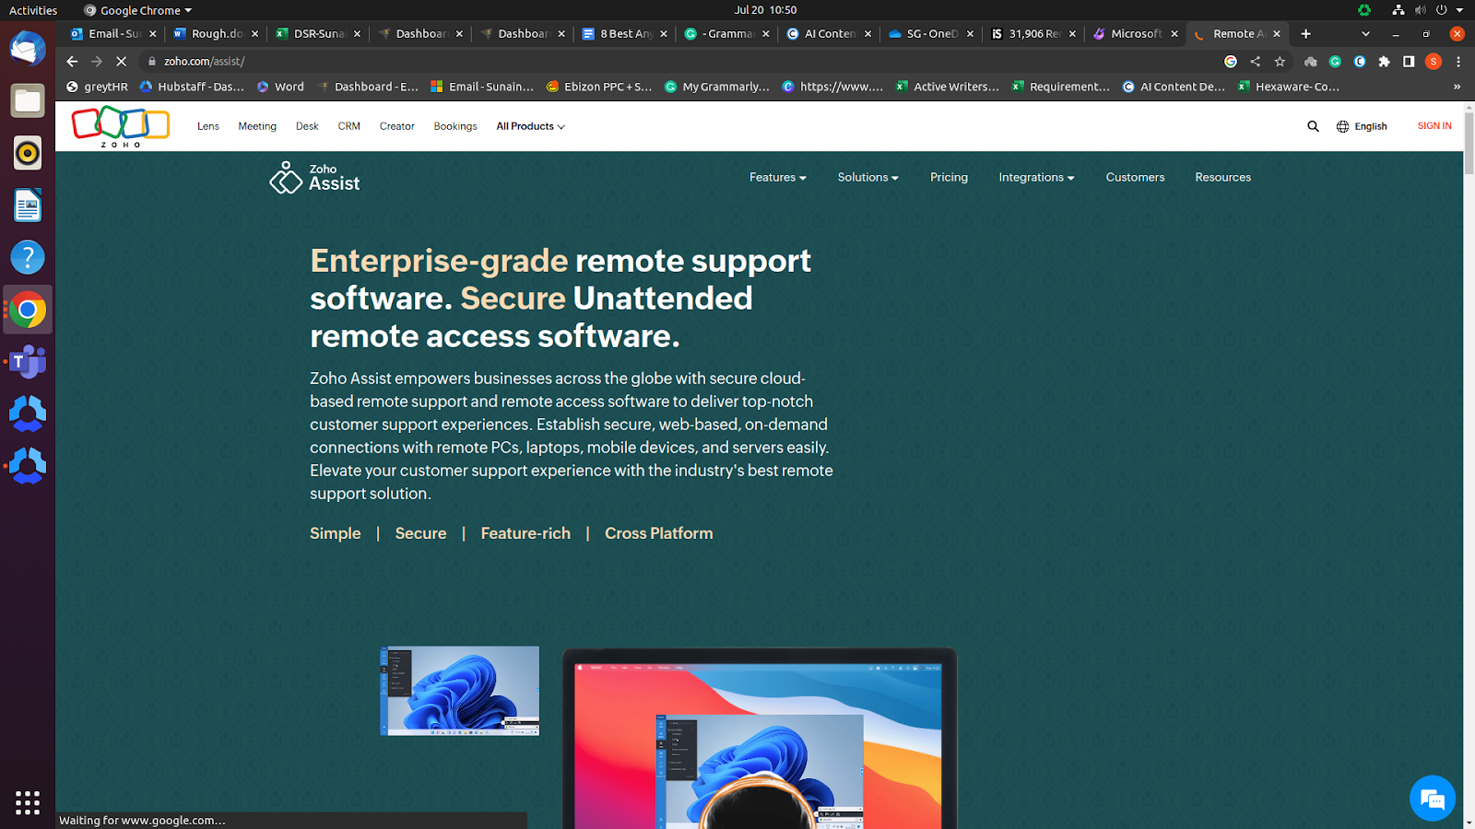Click the small Windows desktop screenshot thumbnail
Image resolution: width=1475 pixels, height=829 pixels.
point(460,691)
